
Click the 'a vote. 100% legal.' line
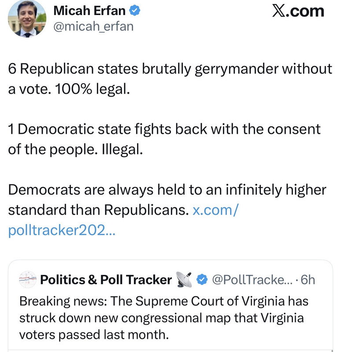coord(69,89)
